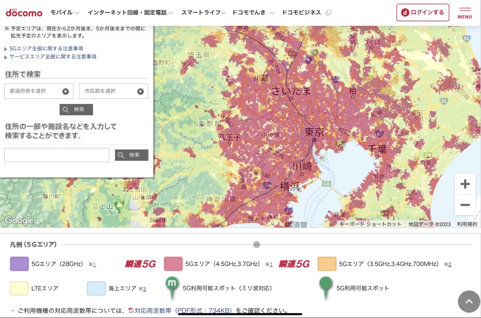This screenshot has height=318, width=481.
Task: Open footnote ※2 link
Action: coord(450,264)
